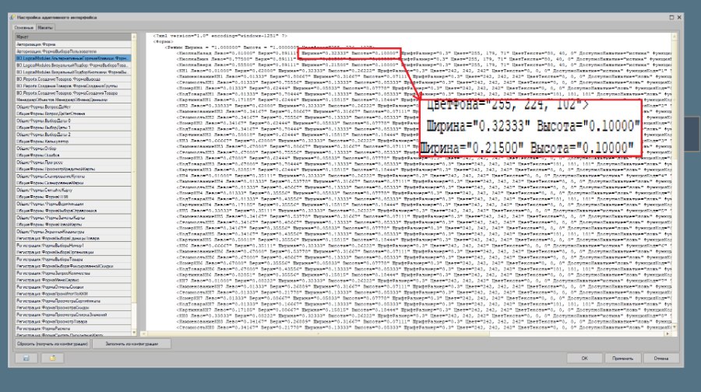Select row ОбщиеФормы.Калькулятор
The image size is (701, 392).
(x=73, y=141)
